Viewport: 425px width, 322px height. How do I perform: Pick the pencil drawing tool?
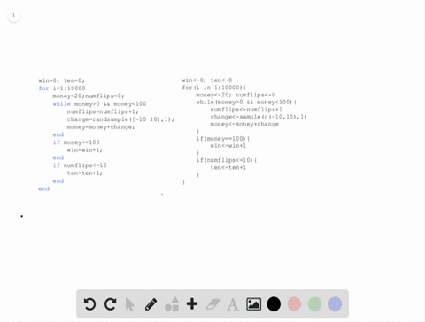point(151,304)
